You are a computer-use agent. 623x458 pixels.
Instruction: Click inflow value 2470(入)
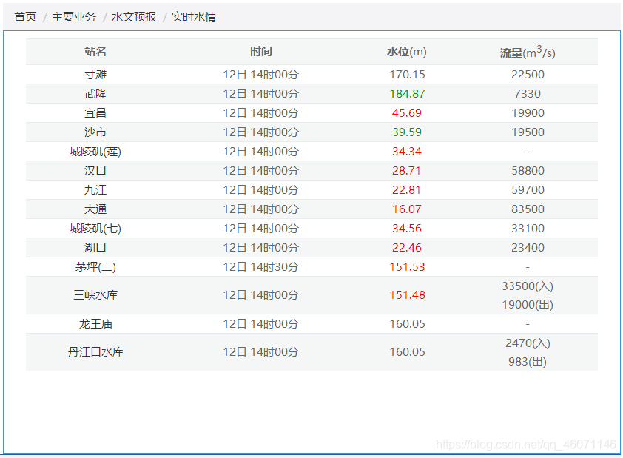coord(528,343)
